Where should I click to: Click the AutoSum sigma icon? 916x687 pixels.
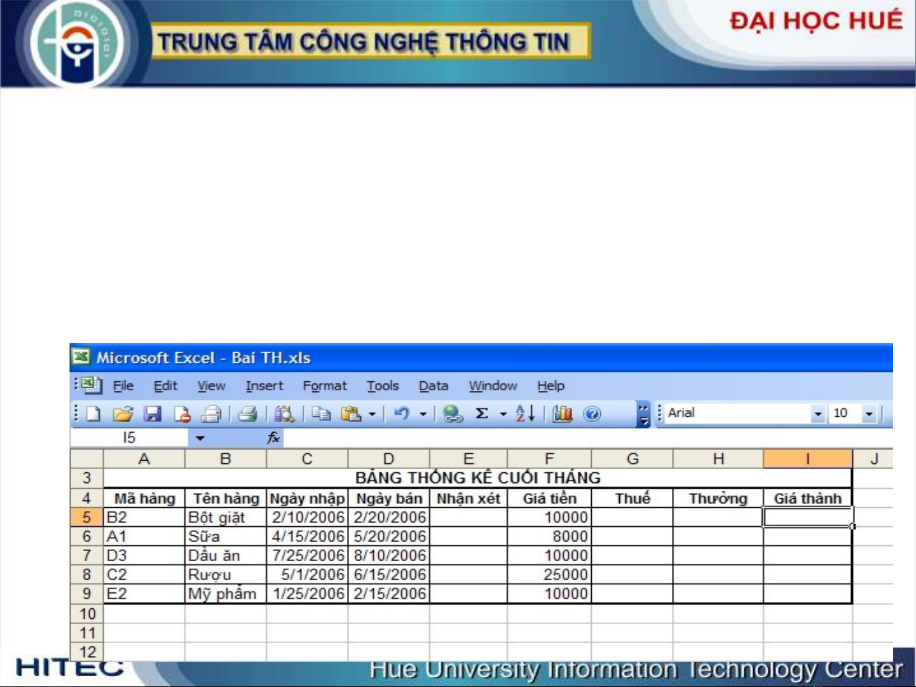(x=482, y=414)
